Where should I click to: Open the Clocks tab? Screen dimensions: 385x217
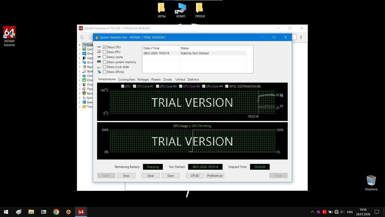pos(168,79)
